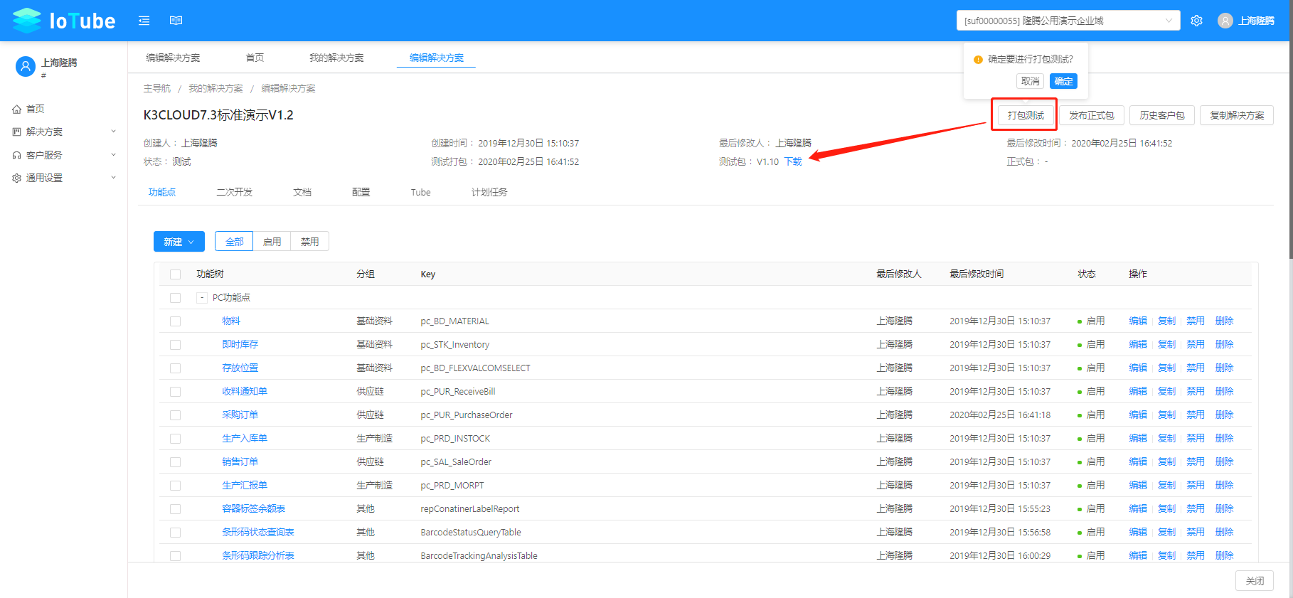
Task: Collapse the PC功能点 tree node
Action: (202, 298)
